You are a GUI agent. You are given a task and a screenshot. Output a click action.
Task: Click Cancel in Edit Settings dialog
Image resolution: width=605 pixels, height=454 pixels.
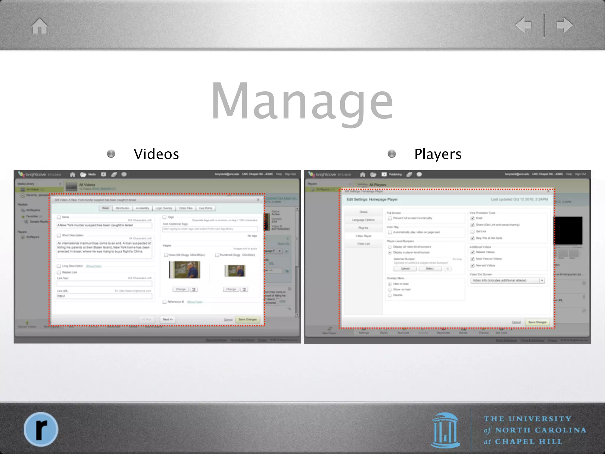click(516, 322)
